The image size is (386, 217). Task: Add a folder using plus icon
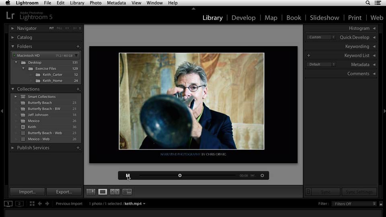[78, 47]
